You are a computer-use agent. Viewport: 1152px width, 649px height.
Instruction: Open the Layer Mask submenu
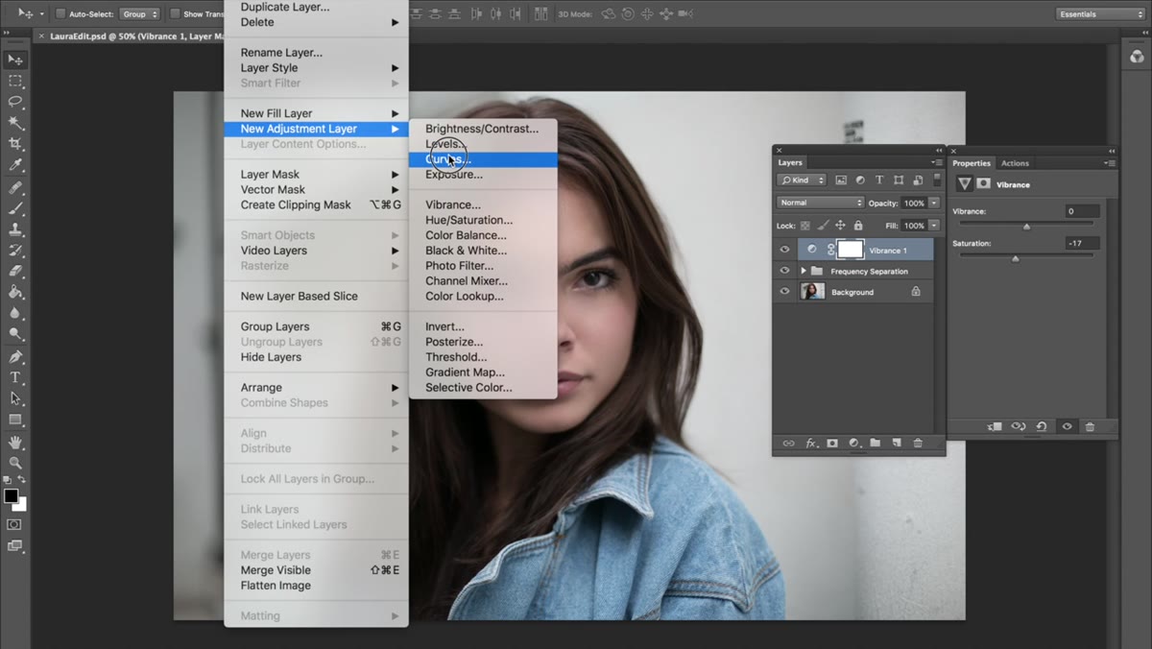click(x=316, y=175)
